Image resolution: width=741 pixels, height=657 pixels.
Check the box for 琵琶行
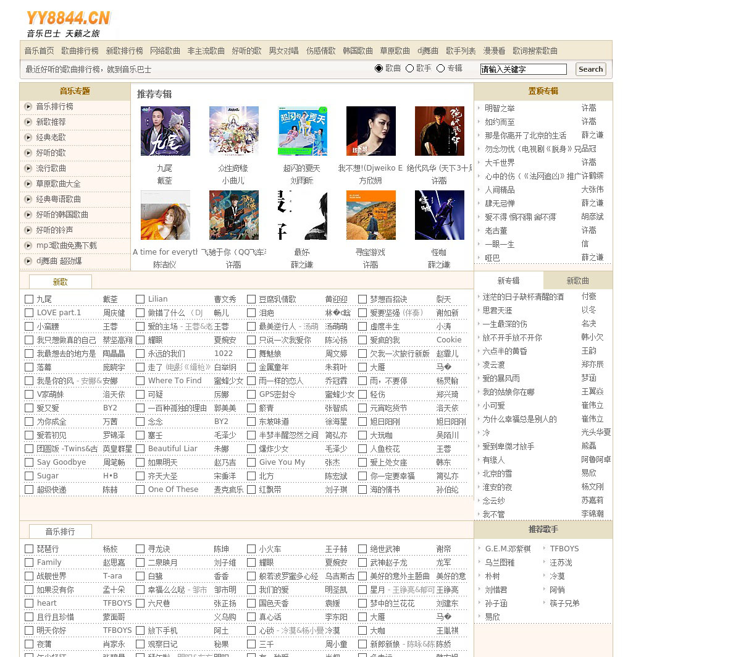point(29,549)
